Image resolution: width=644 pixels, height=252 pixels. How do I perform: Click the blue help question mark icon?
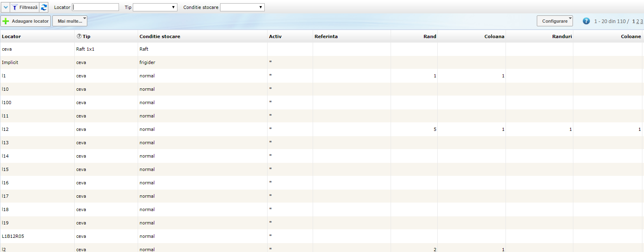click(x=586, y=21)
